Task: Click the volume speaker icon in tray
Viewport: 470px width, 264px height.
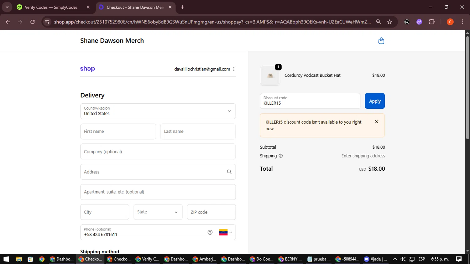Action: point(403,259)
